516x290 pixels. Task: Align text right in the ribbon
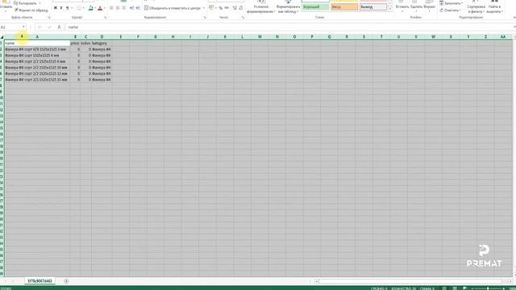[x=123, y=8]
